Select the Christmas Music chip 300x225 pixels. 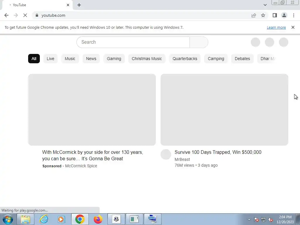(147, 59)
